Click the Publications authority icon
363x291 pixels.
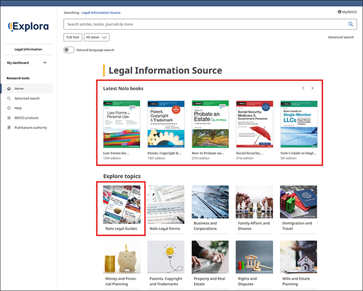tap(9, 127)
